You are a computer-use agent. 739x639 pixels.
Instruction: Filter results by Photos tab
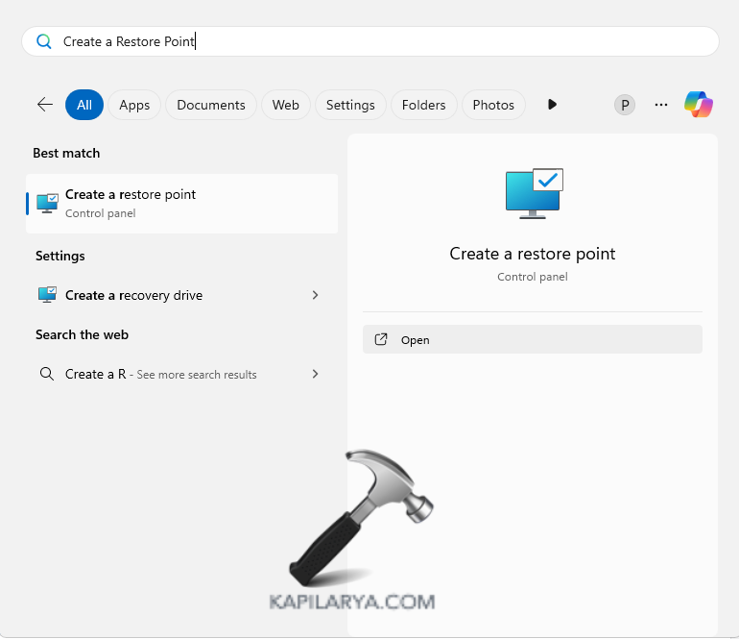[493, 105]
